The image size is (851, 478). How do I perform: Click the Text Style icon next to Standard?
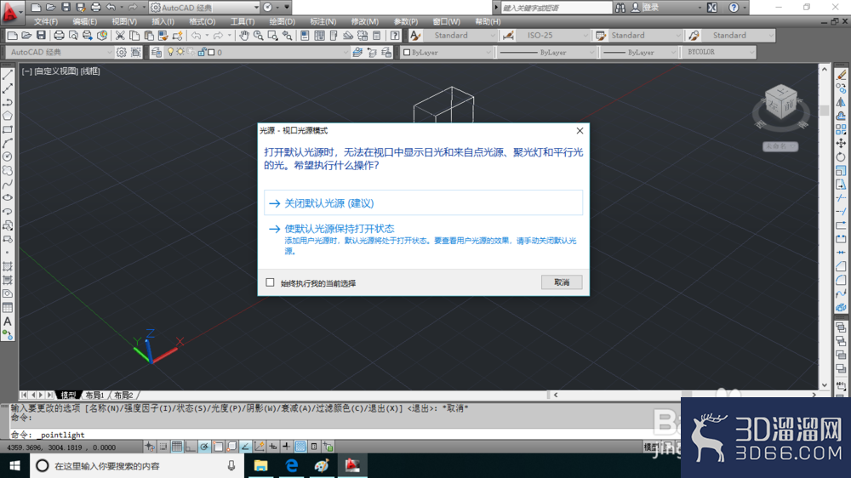coord(415,35)
